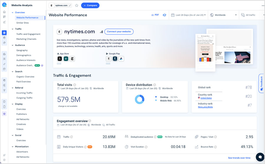This screenshot has width=265, height=164.
Task: Click Connect your website button
Action: tap(119, 32)
